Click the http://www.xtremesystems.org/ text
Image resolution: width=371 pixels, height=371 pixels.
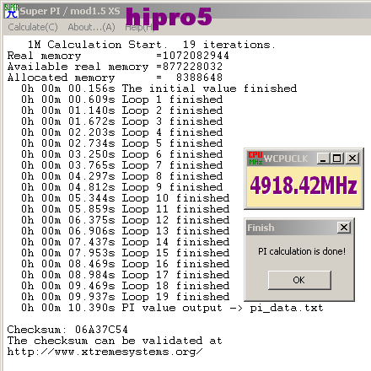(105, 352)
